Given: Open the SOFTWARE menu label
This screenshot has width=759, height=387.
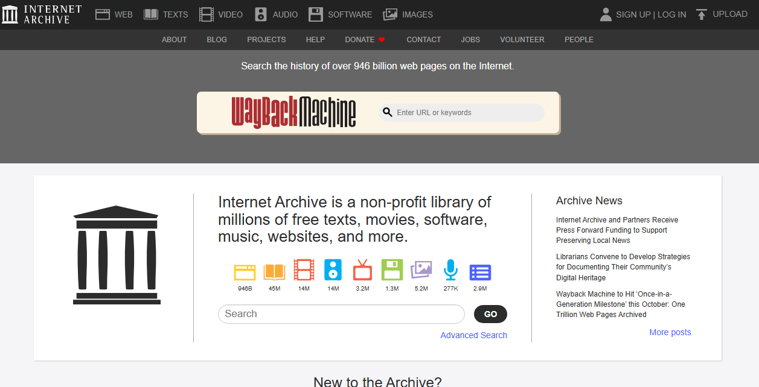Looking at the screenshot, I should 350,14.
